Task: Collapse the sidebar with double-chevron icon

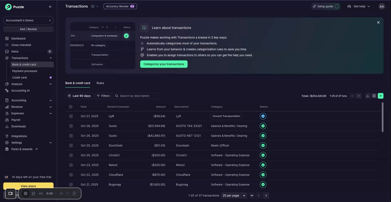Action: pyautogui.click(x=50, y=7)
